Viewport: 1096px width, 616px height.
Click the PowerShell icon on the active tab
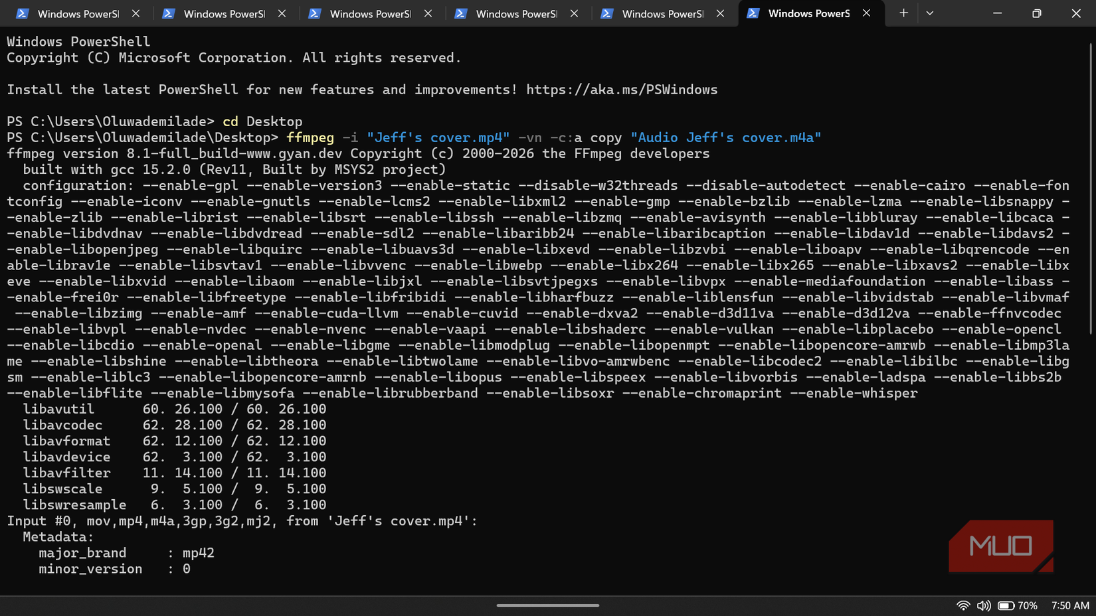tap(753, 13)
